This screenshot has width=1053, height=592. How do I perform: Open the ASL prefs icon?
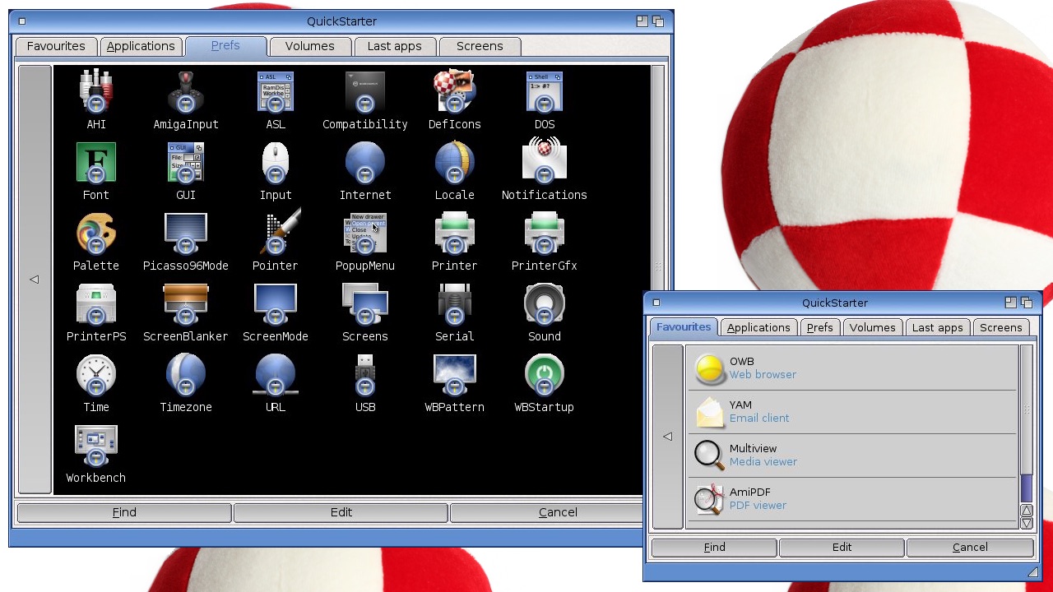276,92
